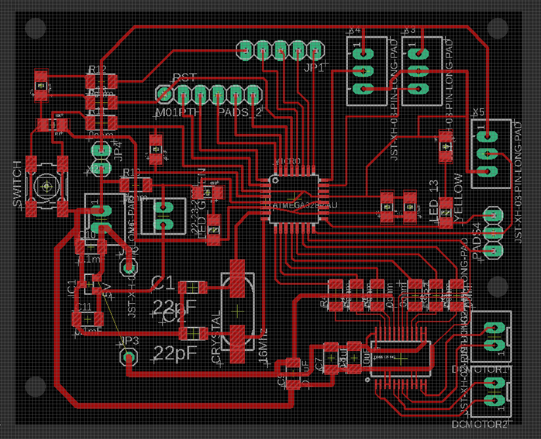The width and height of the screenshot is (541, 439).
Task: Select the upper pad of DCMOTOR1 connector
Action: coord(494,328)
